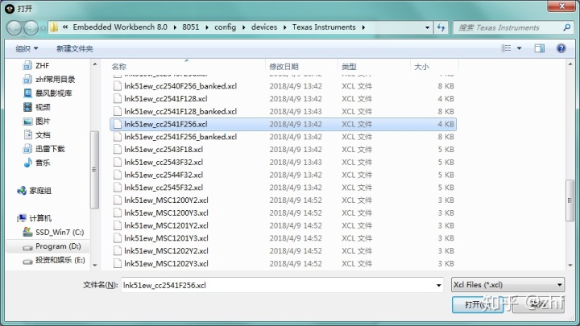Click the Texas Instruments breadcrumb
This screenshot has height=326, width=580.
324,27
